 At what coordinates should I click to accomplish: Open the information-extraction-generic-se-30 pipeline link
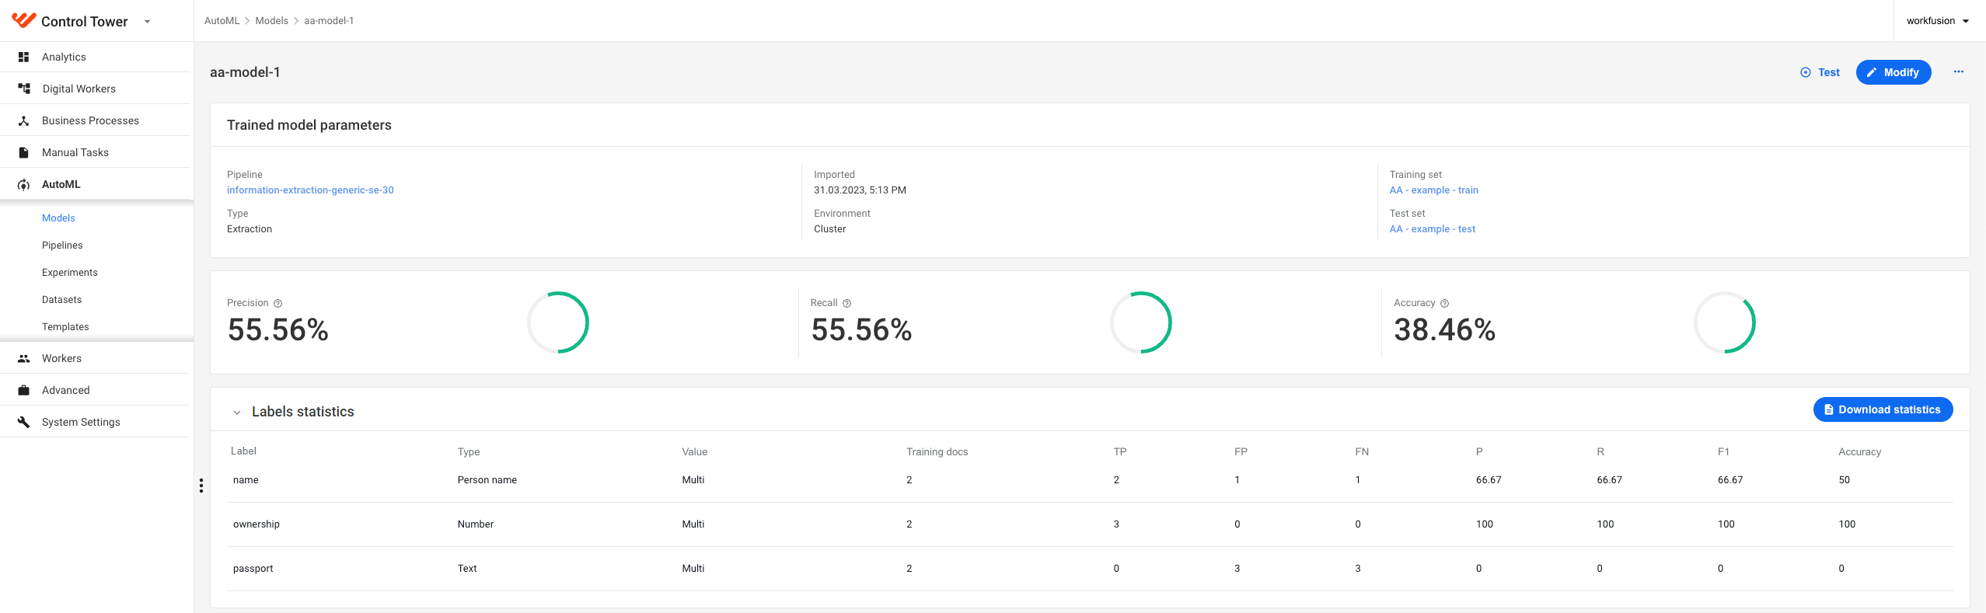[x=310, y=190]
